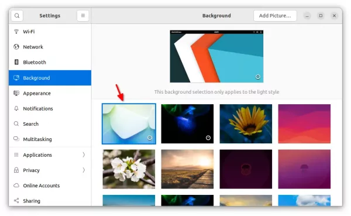Open the Search settings panel
This screenshot has height=216, width=351.
[50, 124]
